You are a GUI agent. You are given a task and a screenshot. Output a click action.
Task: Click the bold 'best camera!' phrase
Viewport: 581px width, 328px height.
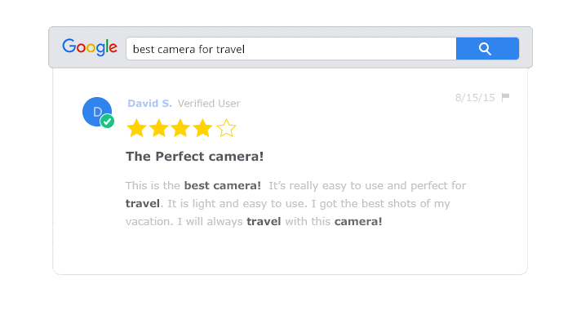tap(222, 185)
